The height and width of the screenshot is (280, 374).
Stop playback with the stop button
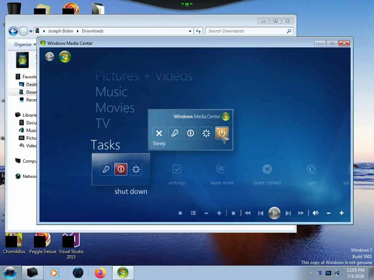tap(233, 213)
